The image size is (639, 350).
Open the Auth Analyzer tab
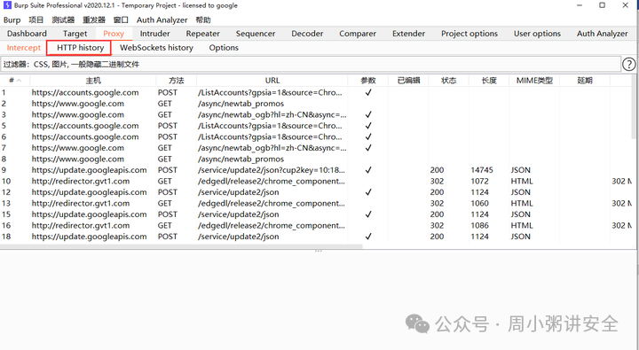[603, 34]
